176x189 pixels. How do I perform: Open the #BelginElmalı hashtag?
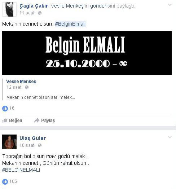[70, 24]
